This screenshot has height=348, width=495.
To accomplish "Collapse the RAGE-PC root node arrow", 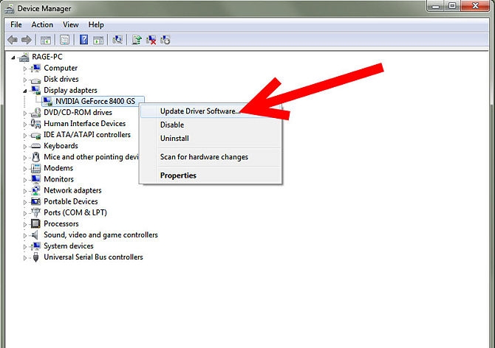I will 13,58.
